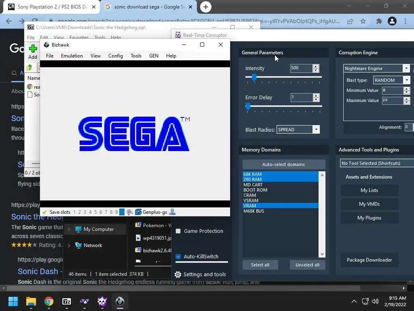Image resolution: width=414 pixels, height=311 pixels.
Task: Open My VMDs button
Action: click(370, 204)
